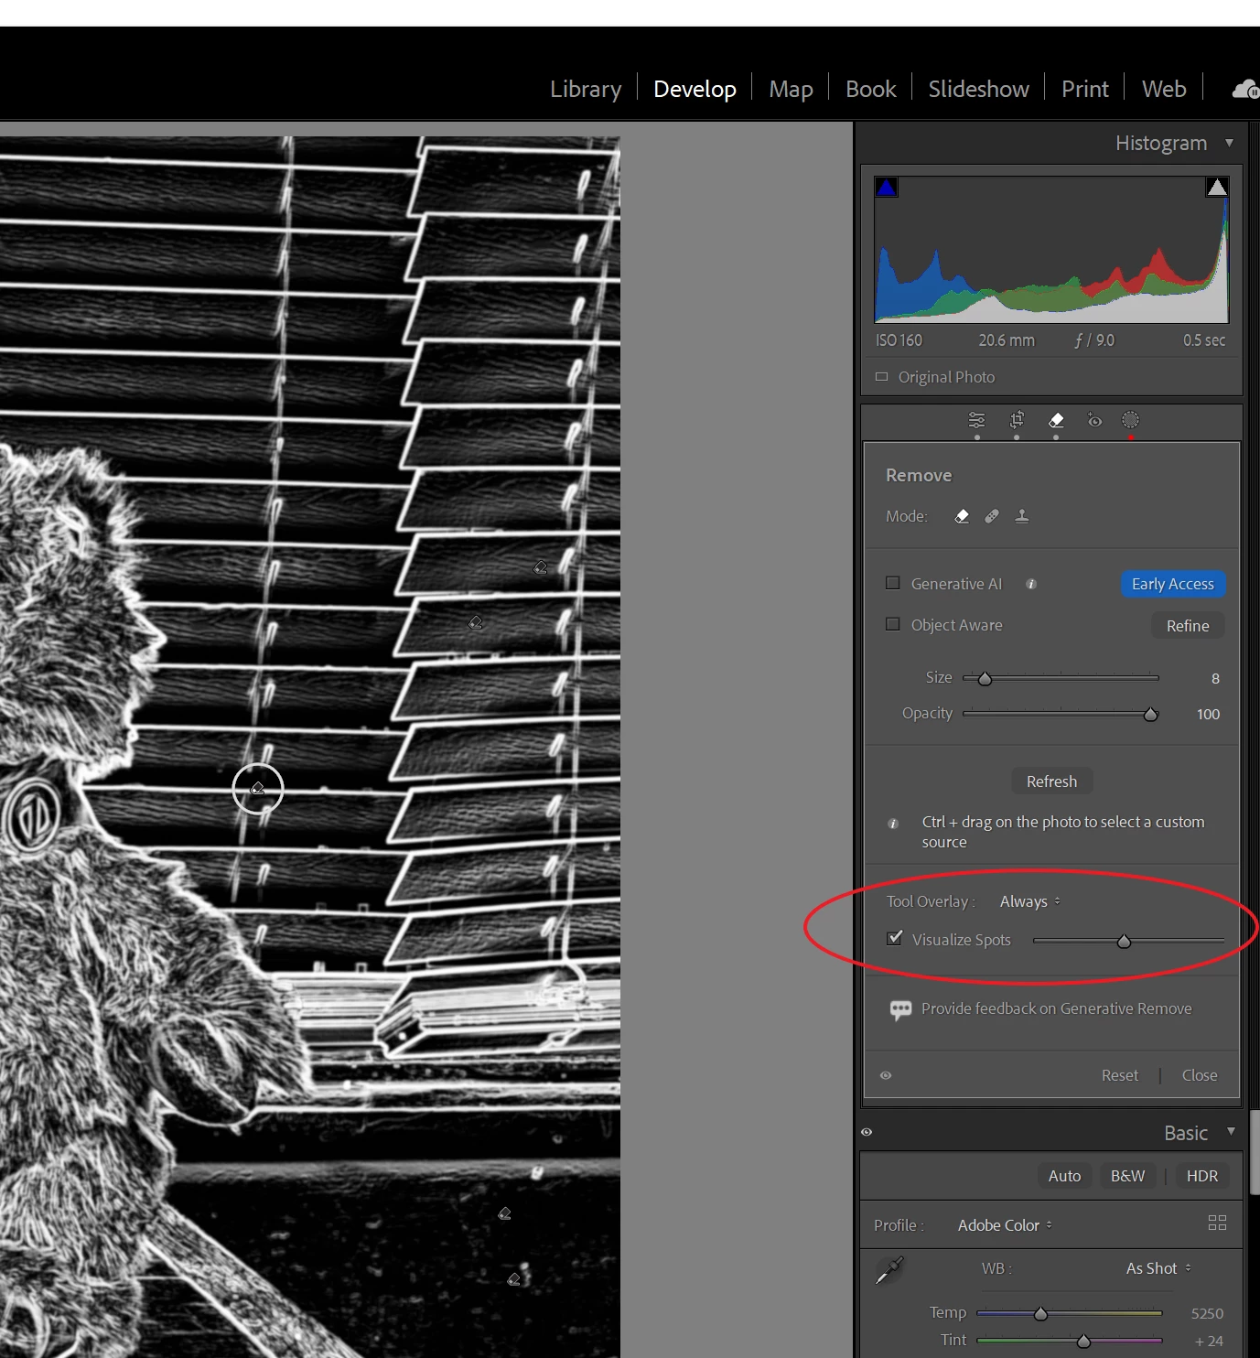Open the Adobe Color profile dropdown
This screenshot has height=1358, width=1260.
pyautogui.click(x=1005, y=1225)
